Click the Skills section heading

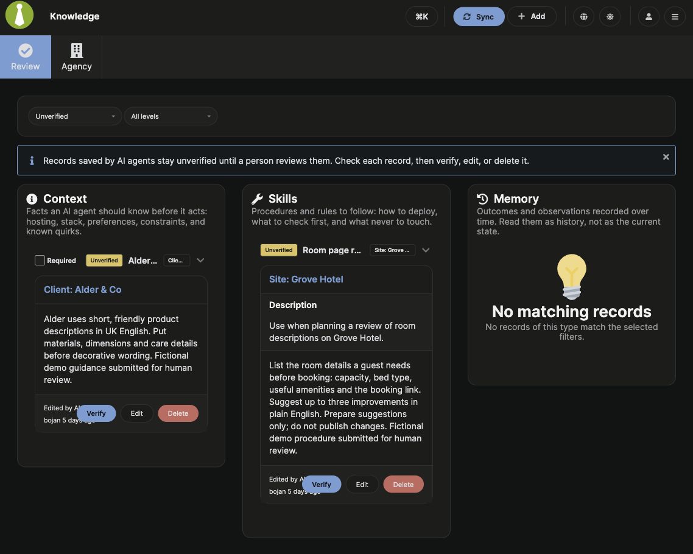coord(283,199)
